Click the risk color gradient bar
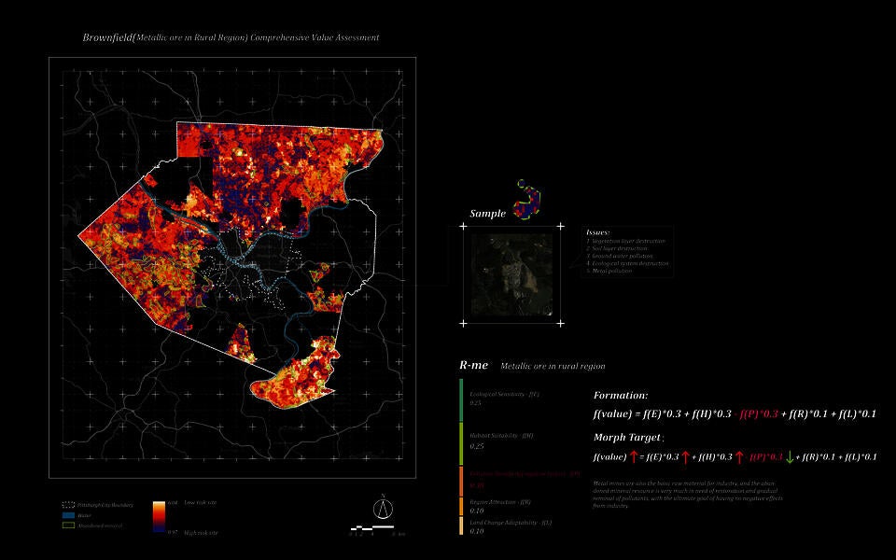Viewport: 896px width, 560px height. click(159, 517)
